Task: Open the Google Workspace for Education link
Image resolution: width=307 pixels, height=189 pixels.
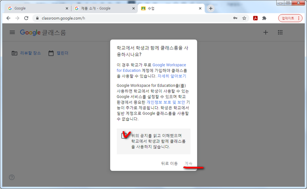Action: point(151,68)
